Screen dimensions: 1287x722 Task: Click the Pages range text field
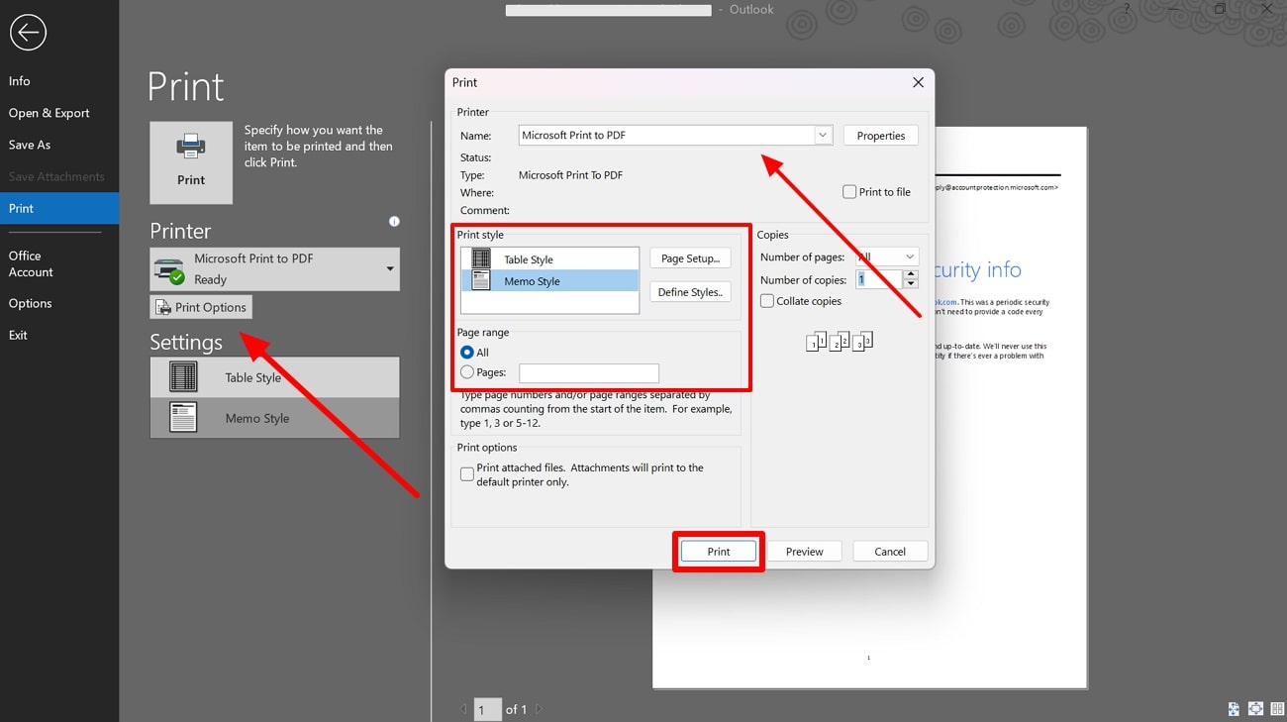pyautogui.click(x=589, y=373)
